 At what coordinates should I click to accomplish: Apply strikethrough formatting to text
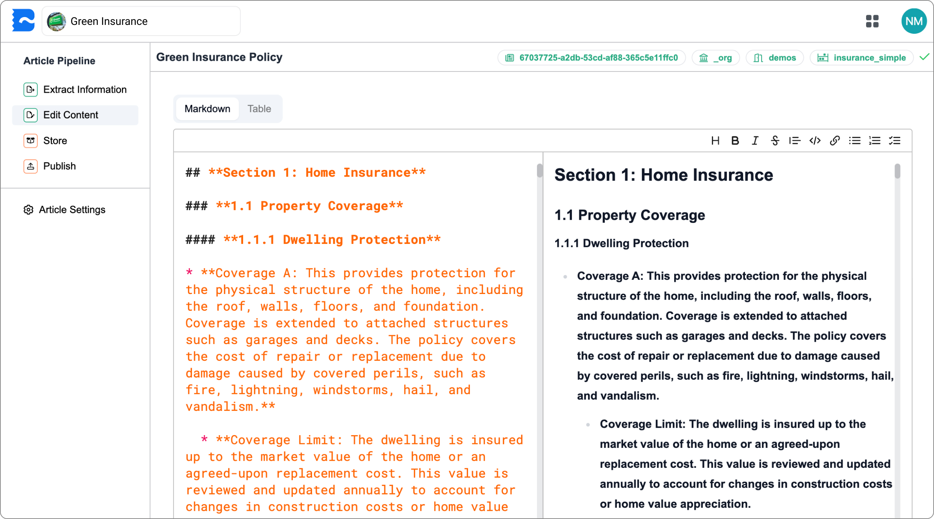pos(774,141)
